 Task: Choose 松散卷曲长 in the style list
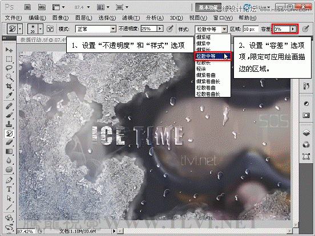point(212,94)
